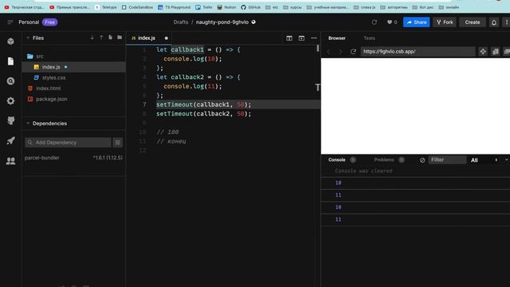Image resolution: width=510 pixels, height=287 pixels.
Task: Click the Add Dependency search field
Action: pyautogui.click(x=68, y=143)
